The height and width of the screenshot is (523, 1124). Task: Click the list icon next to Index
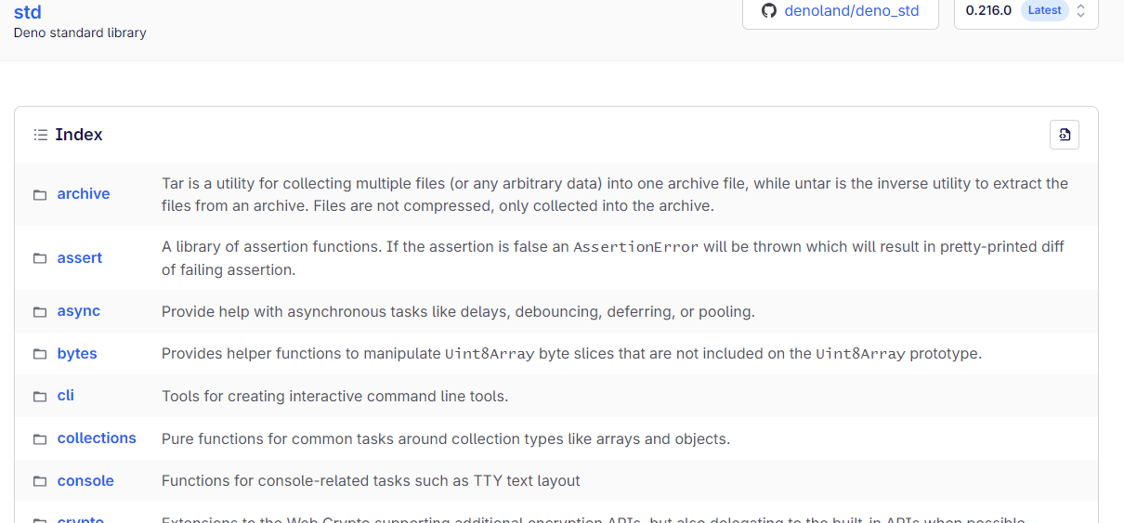[x=40, y=135]
